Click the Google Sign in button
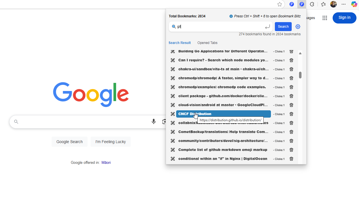 (x=344, y=18)
